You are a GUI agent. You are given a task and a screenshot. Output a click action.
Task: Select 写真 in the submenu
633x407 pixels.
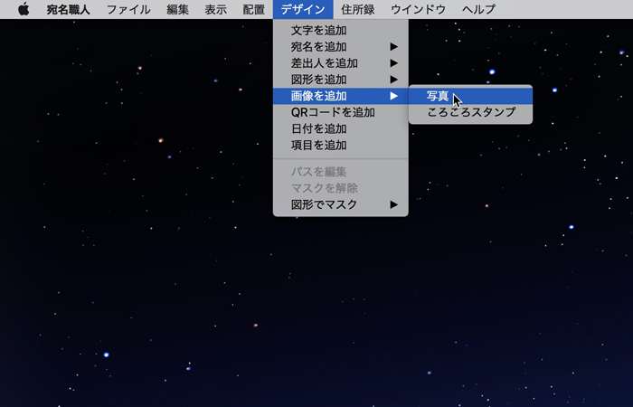click(438, 96)
